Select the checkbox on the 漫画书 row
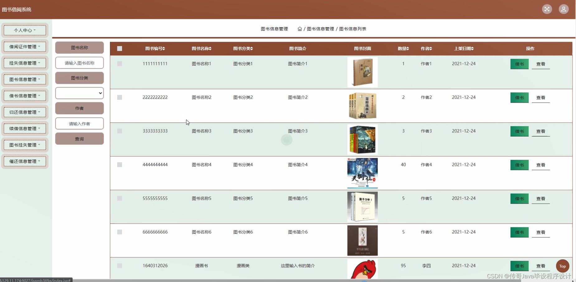This screenshot has width=576, height=282. (120, 266)
